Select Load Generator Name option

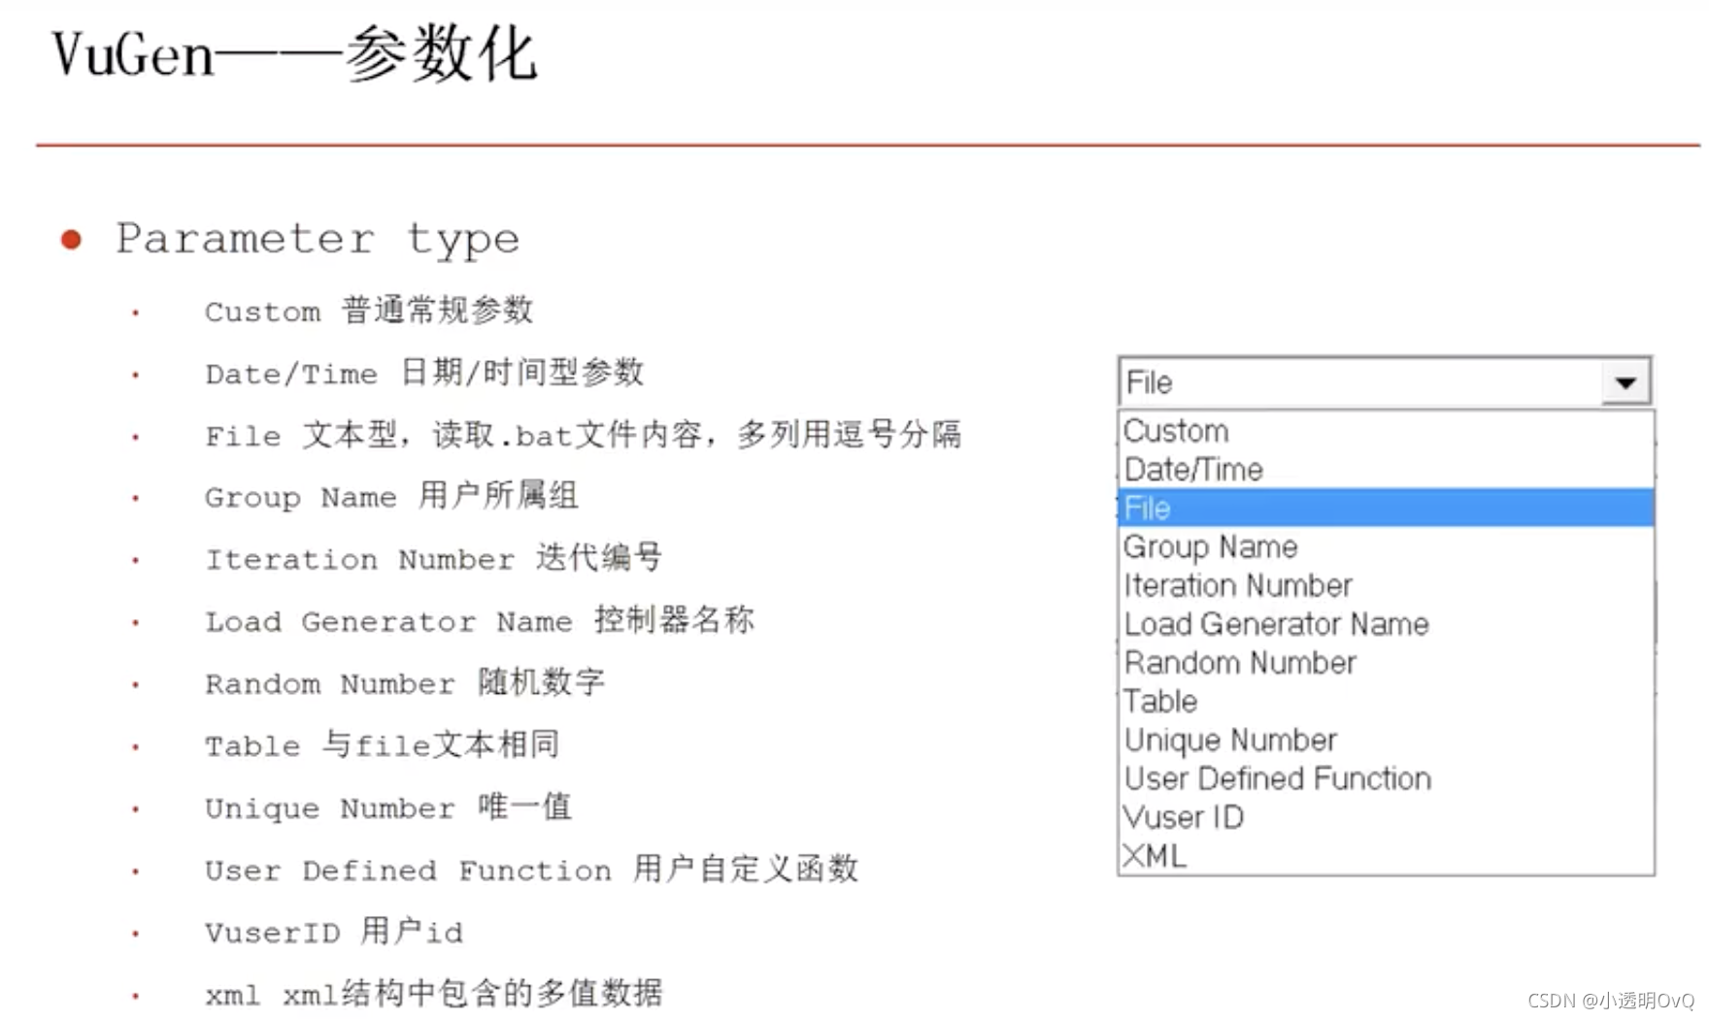coord(1276,624)
